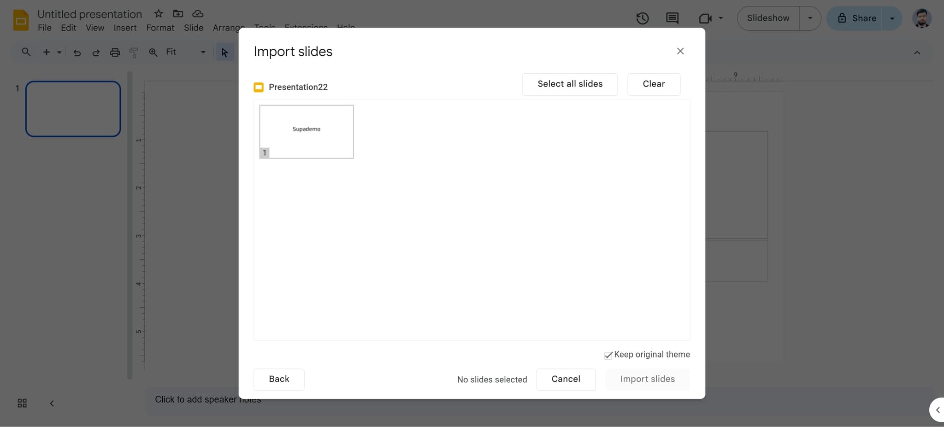Open the Insert menu
The image size is (944, 427).
[124, 28]
